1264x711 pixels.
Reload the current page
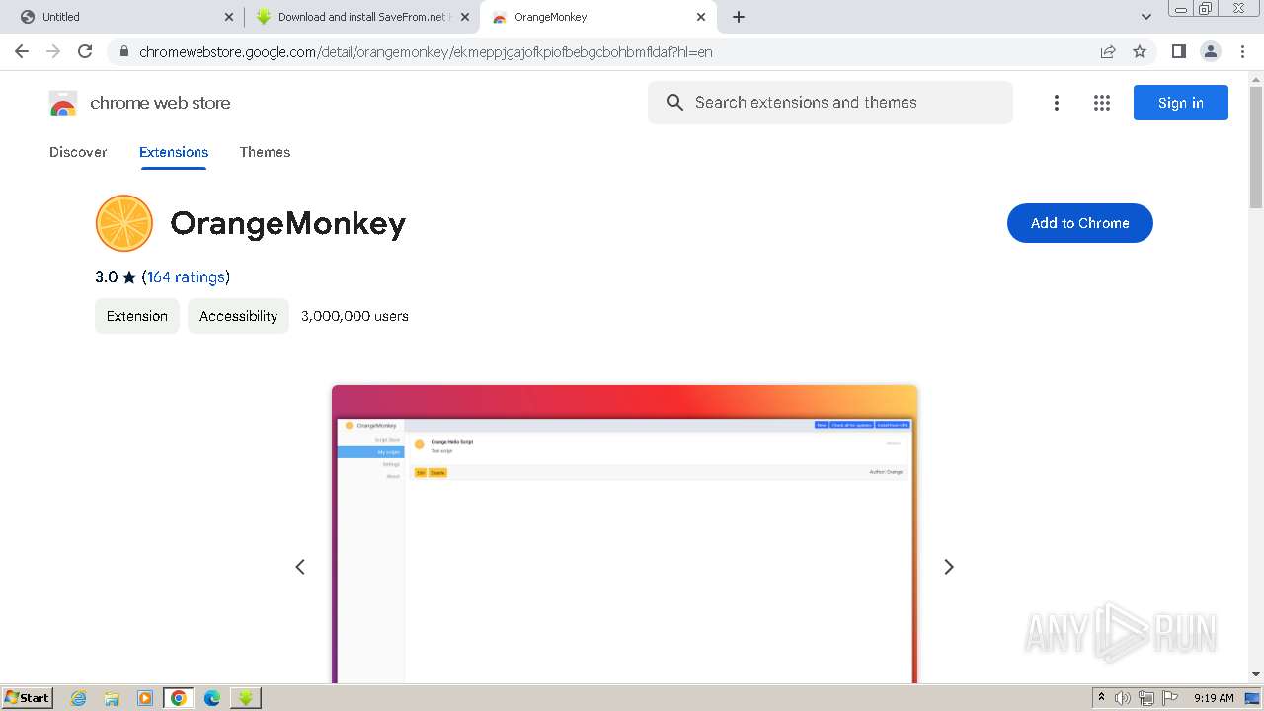click(85, 51)
